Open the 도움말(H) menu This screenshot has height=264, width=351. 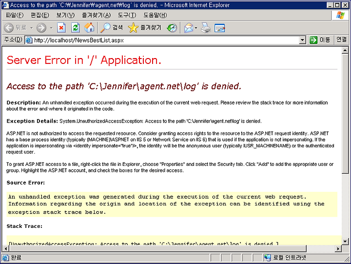(155, 15)
